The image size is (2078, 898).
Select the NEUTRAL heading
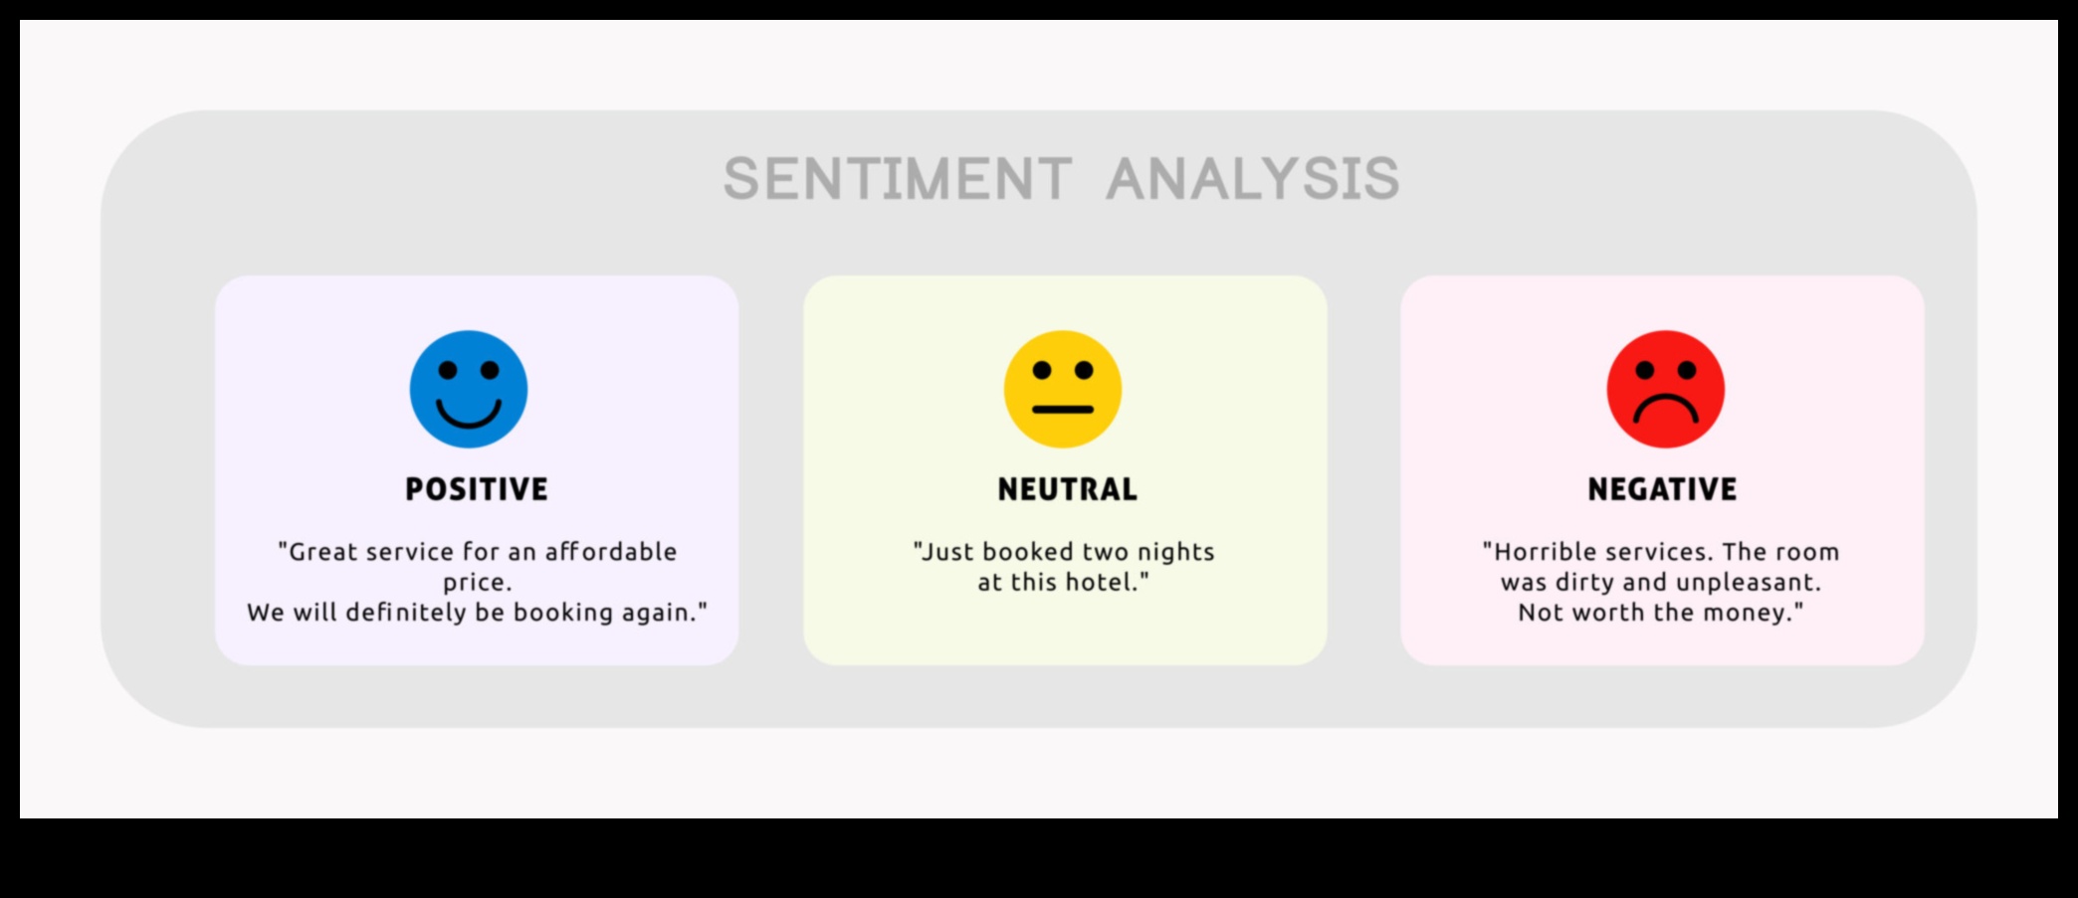pos(1067,489)
